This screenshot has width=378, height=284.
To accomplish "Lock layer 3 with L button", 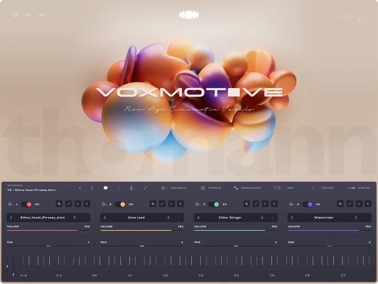I will pos(265,204).
